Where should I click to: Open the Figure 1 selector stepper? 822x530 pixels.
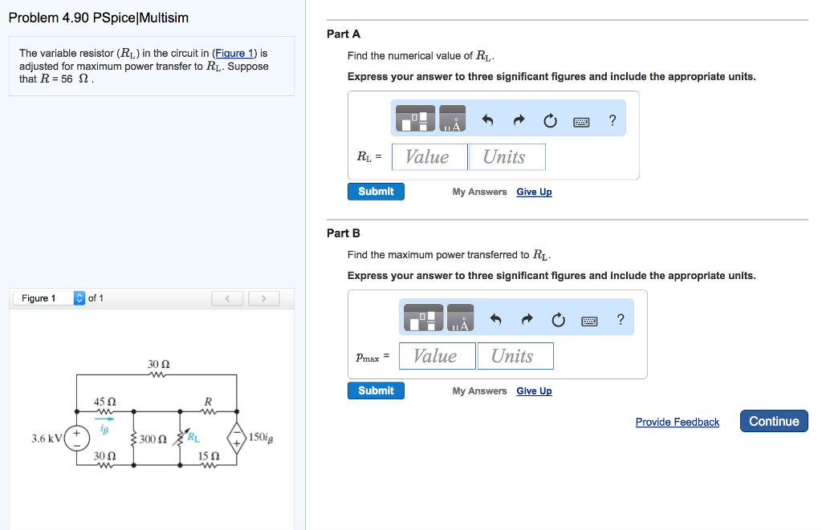79,297
